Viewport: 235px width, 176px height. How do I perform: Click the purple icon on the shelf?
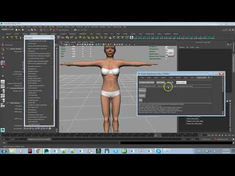point(58,37)
